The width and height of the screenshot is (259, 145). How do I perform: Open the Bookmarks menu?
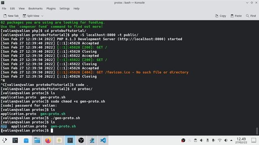35,8
